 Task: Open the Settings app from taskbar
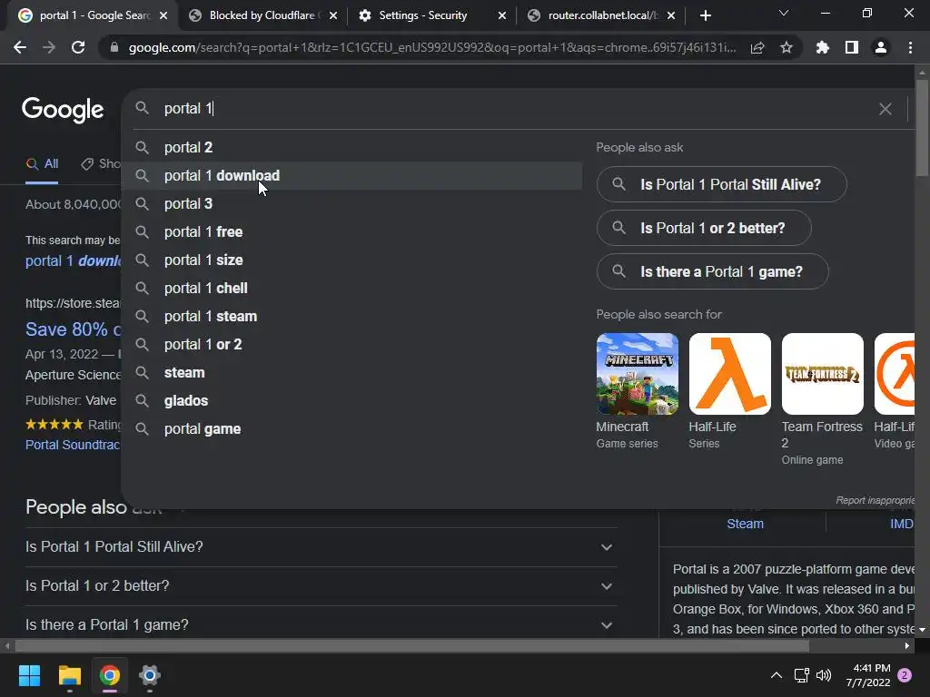point(150,675)
